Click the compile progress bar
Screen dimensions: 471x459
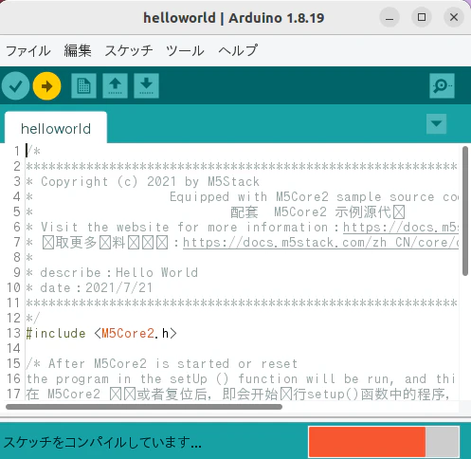[x=384, y=442]
